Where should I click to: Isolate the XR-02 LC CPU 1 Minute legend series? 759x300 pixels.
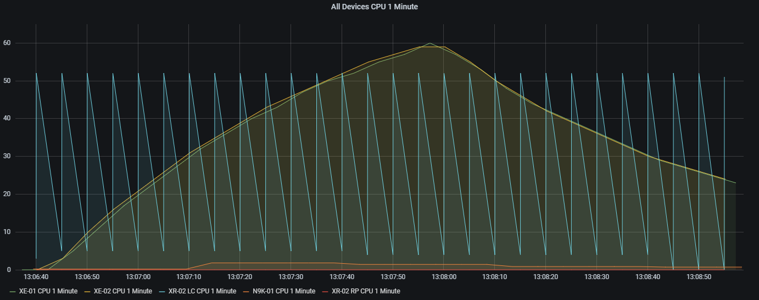[202, 291]
